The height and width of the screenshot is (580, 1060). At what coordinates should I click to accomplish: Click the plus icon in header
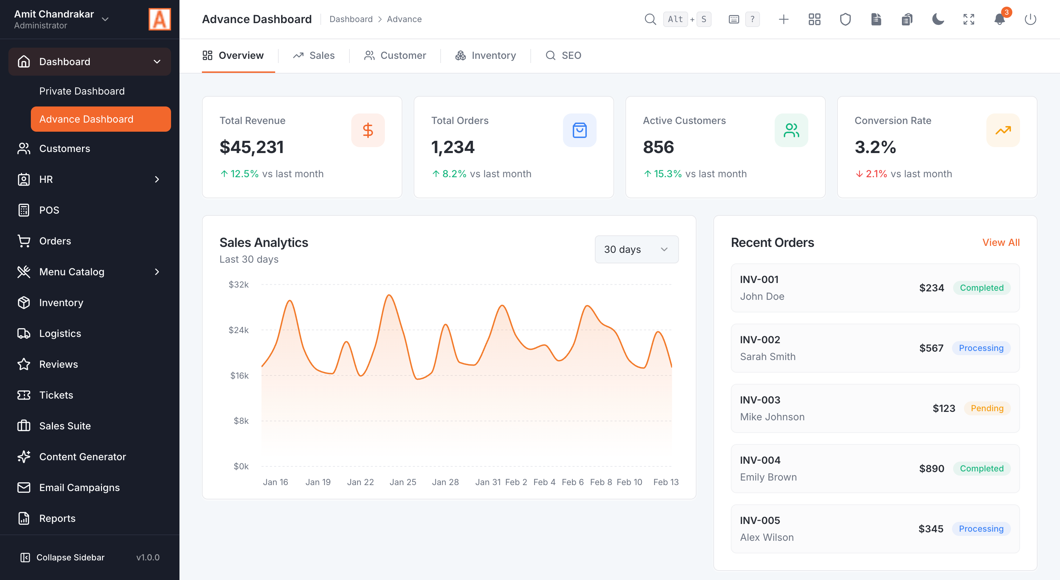click(783, 19)
